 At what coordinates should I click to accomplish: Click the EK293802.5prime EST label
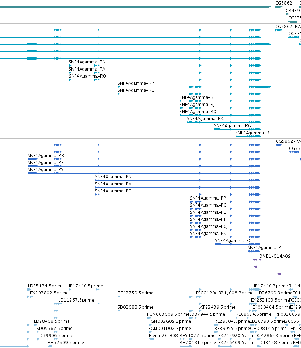(x=49, y=293)
